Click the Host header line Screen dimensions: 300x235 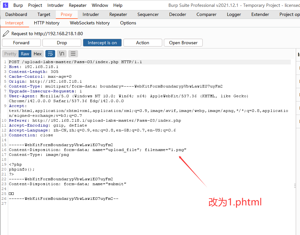(34, 67)
